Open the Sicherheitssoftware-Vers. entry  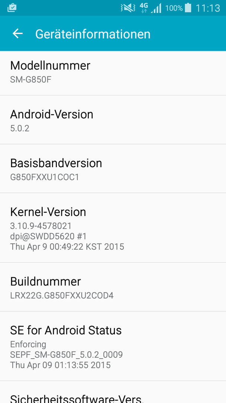[113, 392]
